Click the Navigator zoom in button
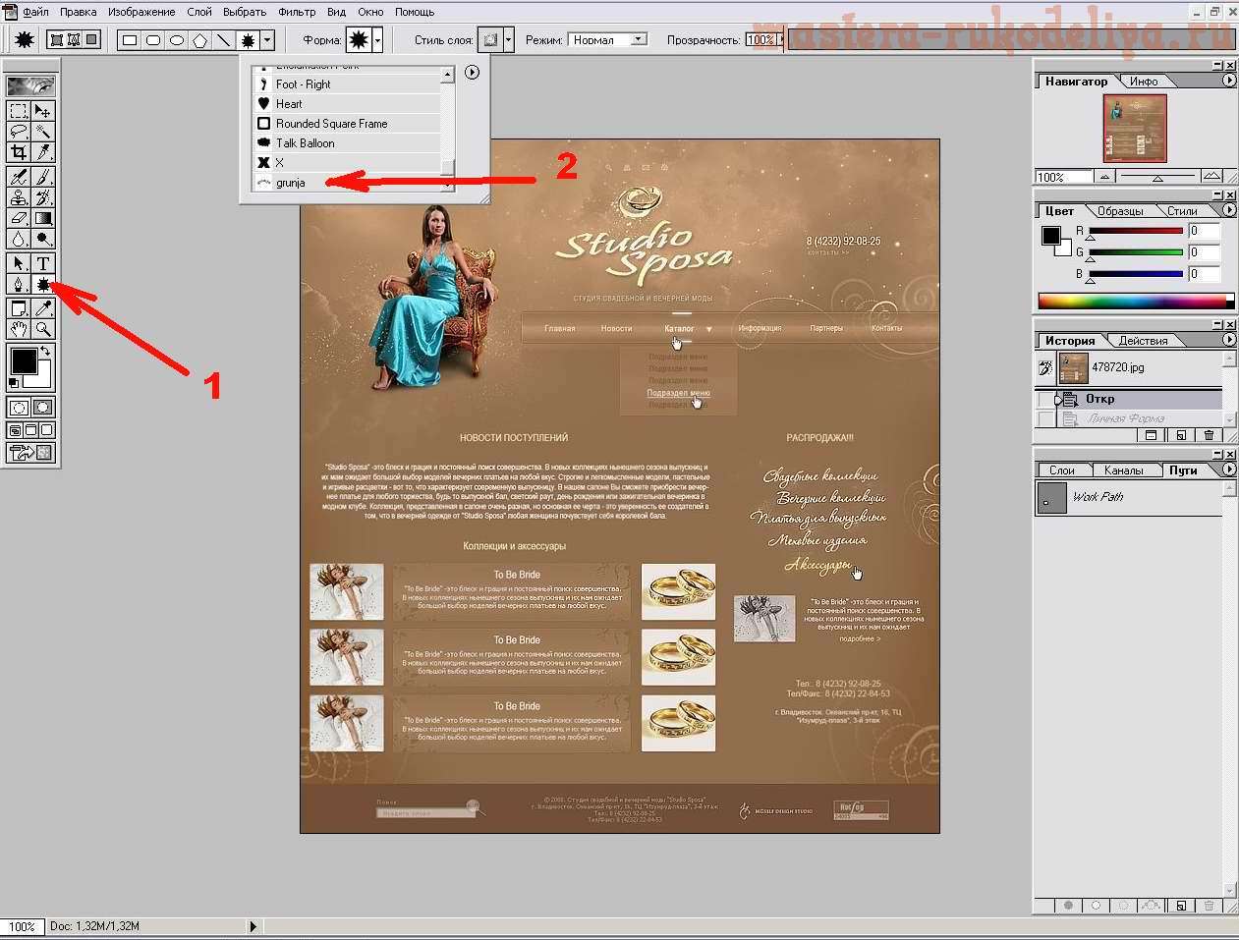This screenshot has width=1239, height=940. pyautogui.click(x=1212, y=177)
